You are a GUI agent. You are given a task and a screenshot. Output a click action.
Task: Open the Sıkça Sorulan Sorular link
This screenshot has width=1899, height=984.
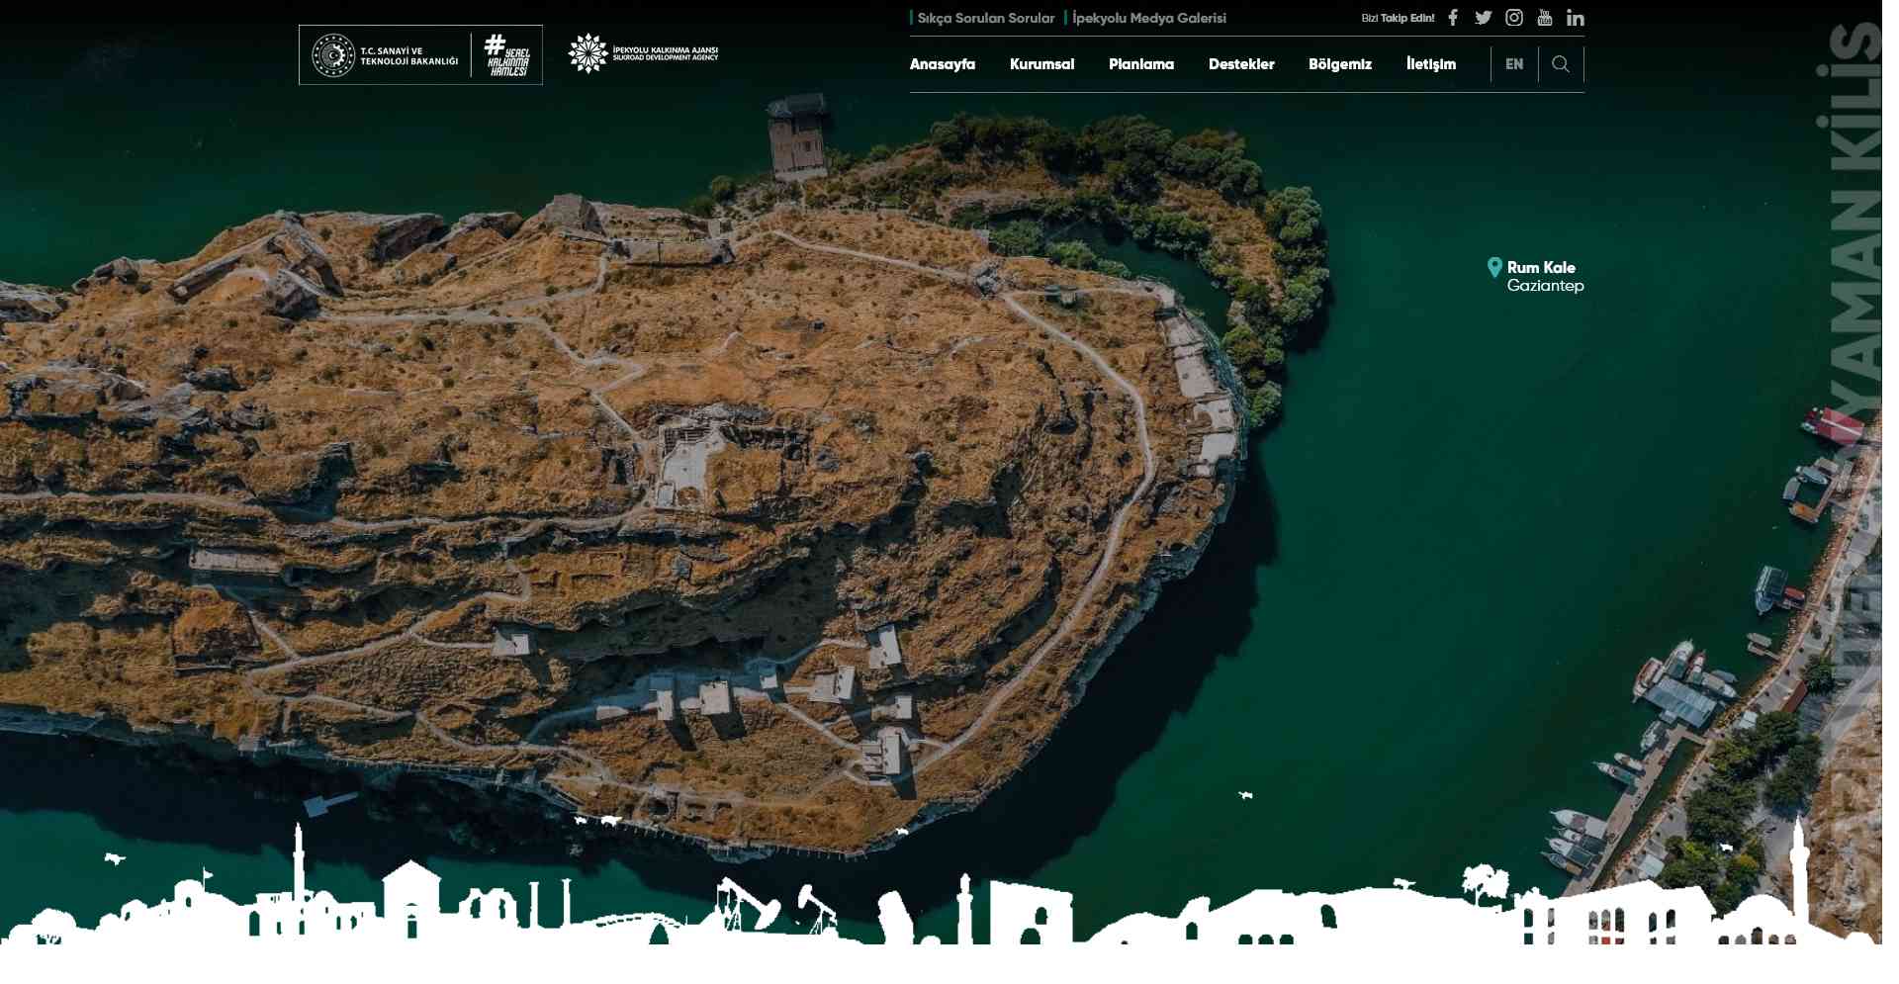[x=985, y=18]
